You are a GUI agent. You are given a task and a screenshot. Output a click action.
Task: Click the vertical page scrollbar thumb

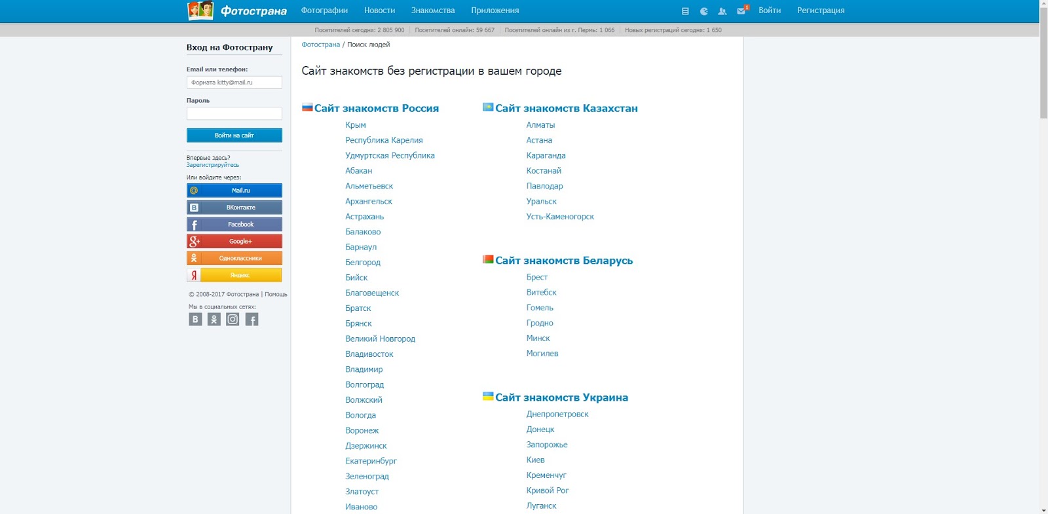1043,64
